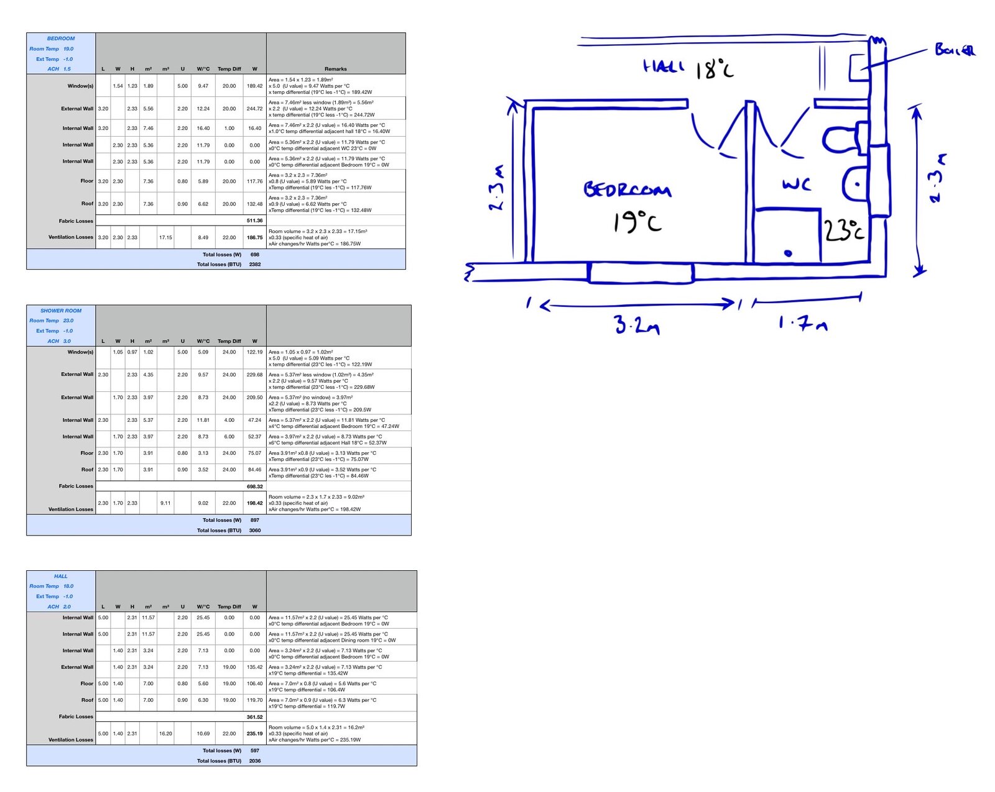Click the handwritten 3.2m width dimension
This screenshot has height=792, width=995.
(x=636, y=324)
